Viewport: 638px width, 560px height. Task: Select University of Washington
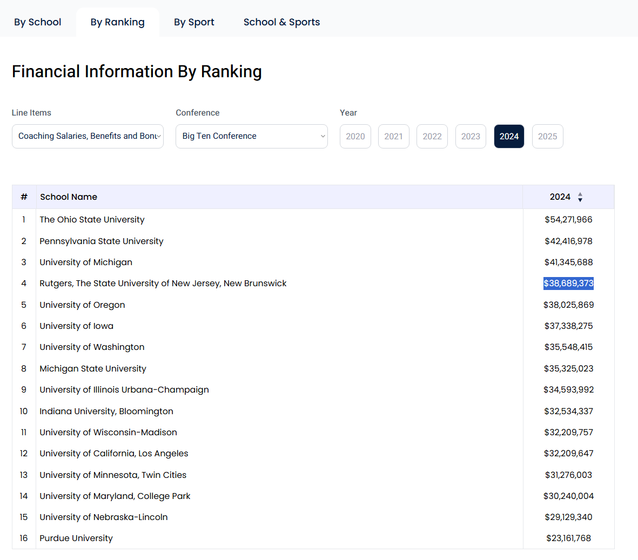[x=92, y=347]
